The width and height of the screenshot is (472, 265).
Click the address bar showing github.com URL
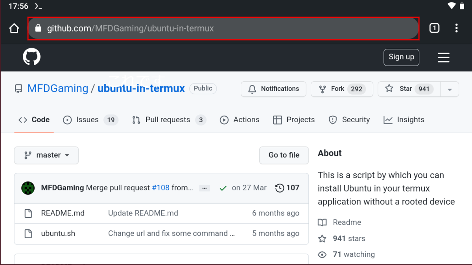click(x=223, y=28)
